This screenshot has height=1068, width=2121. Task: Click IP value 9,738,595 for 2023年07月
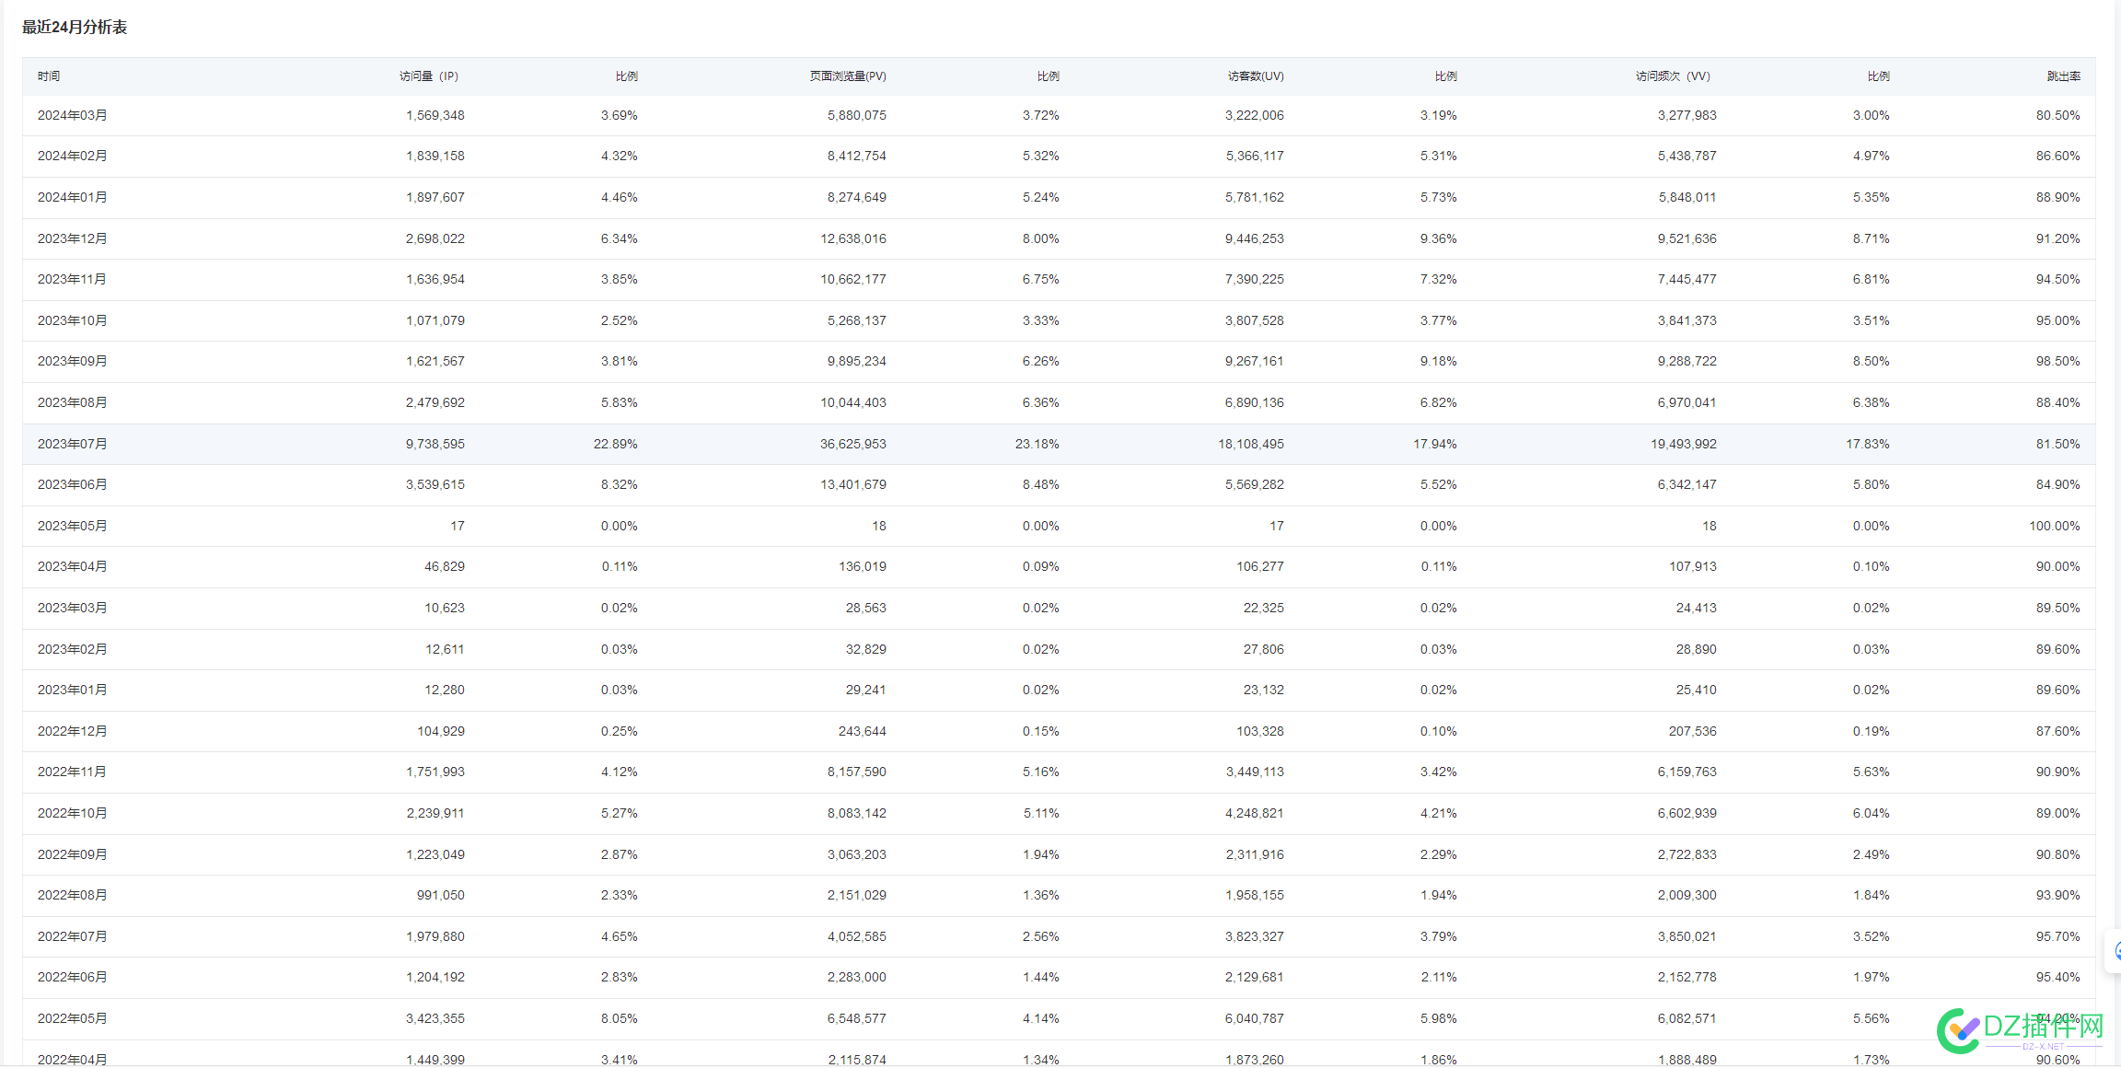pos(435,444)
